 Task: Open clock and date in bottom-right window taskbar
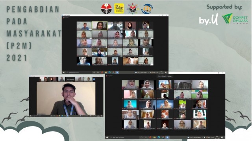217,137
